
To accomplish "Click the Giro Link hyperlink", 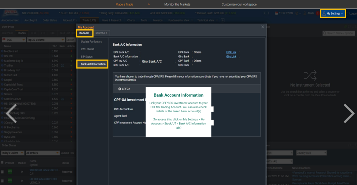I will pyautogui.click(x=231, y=57).
